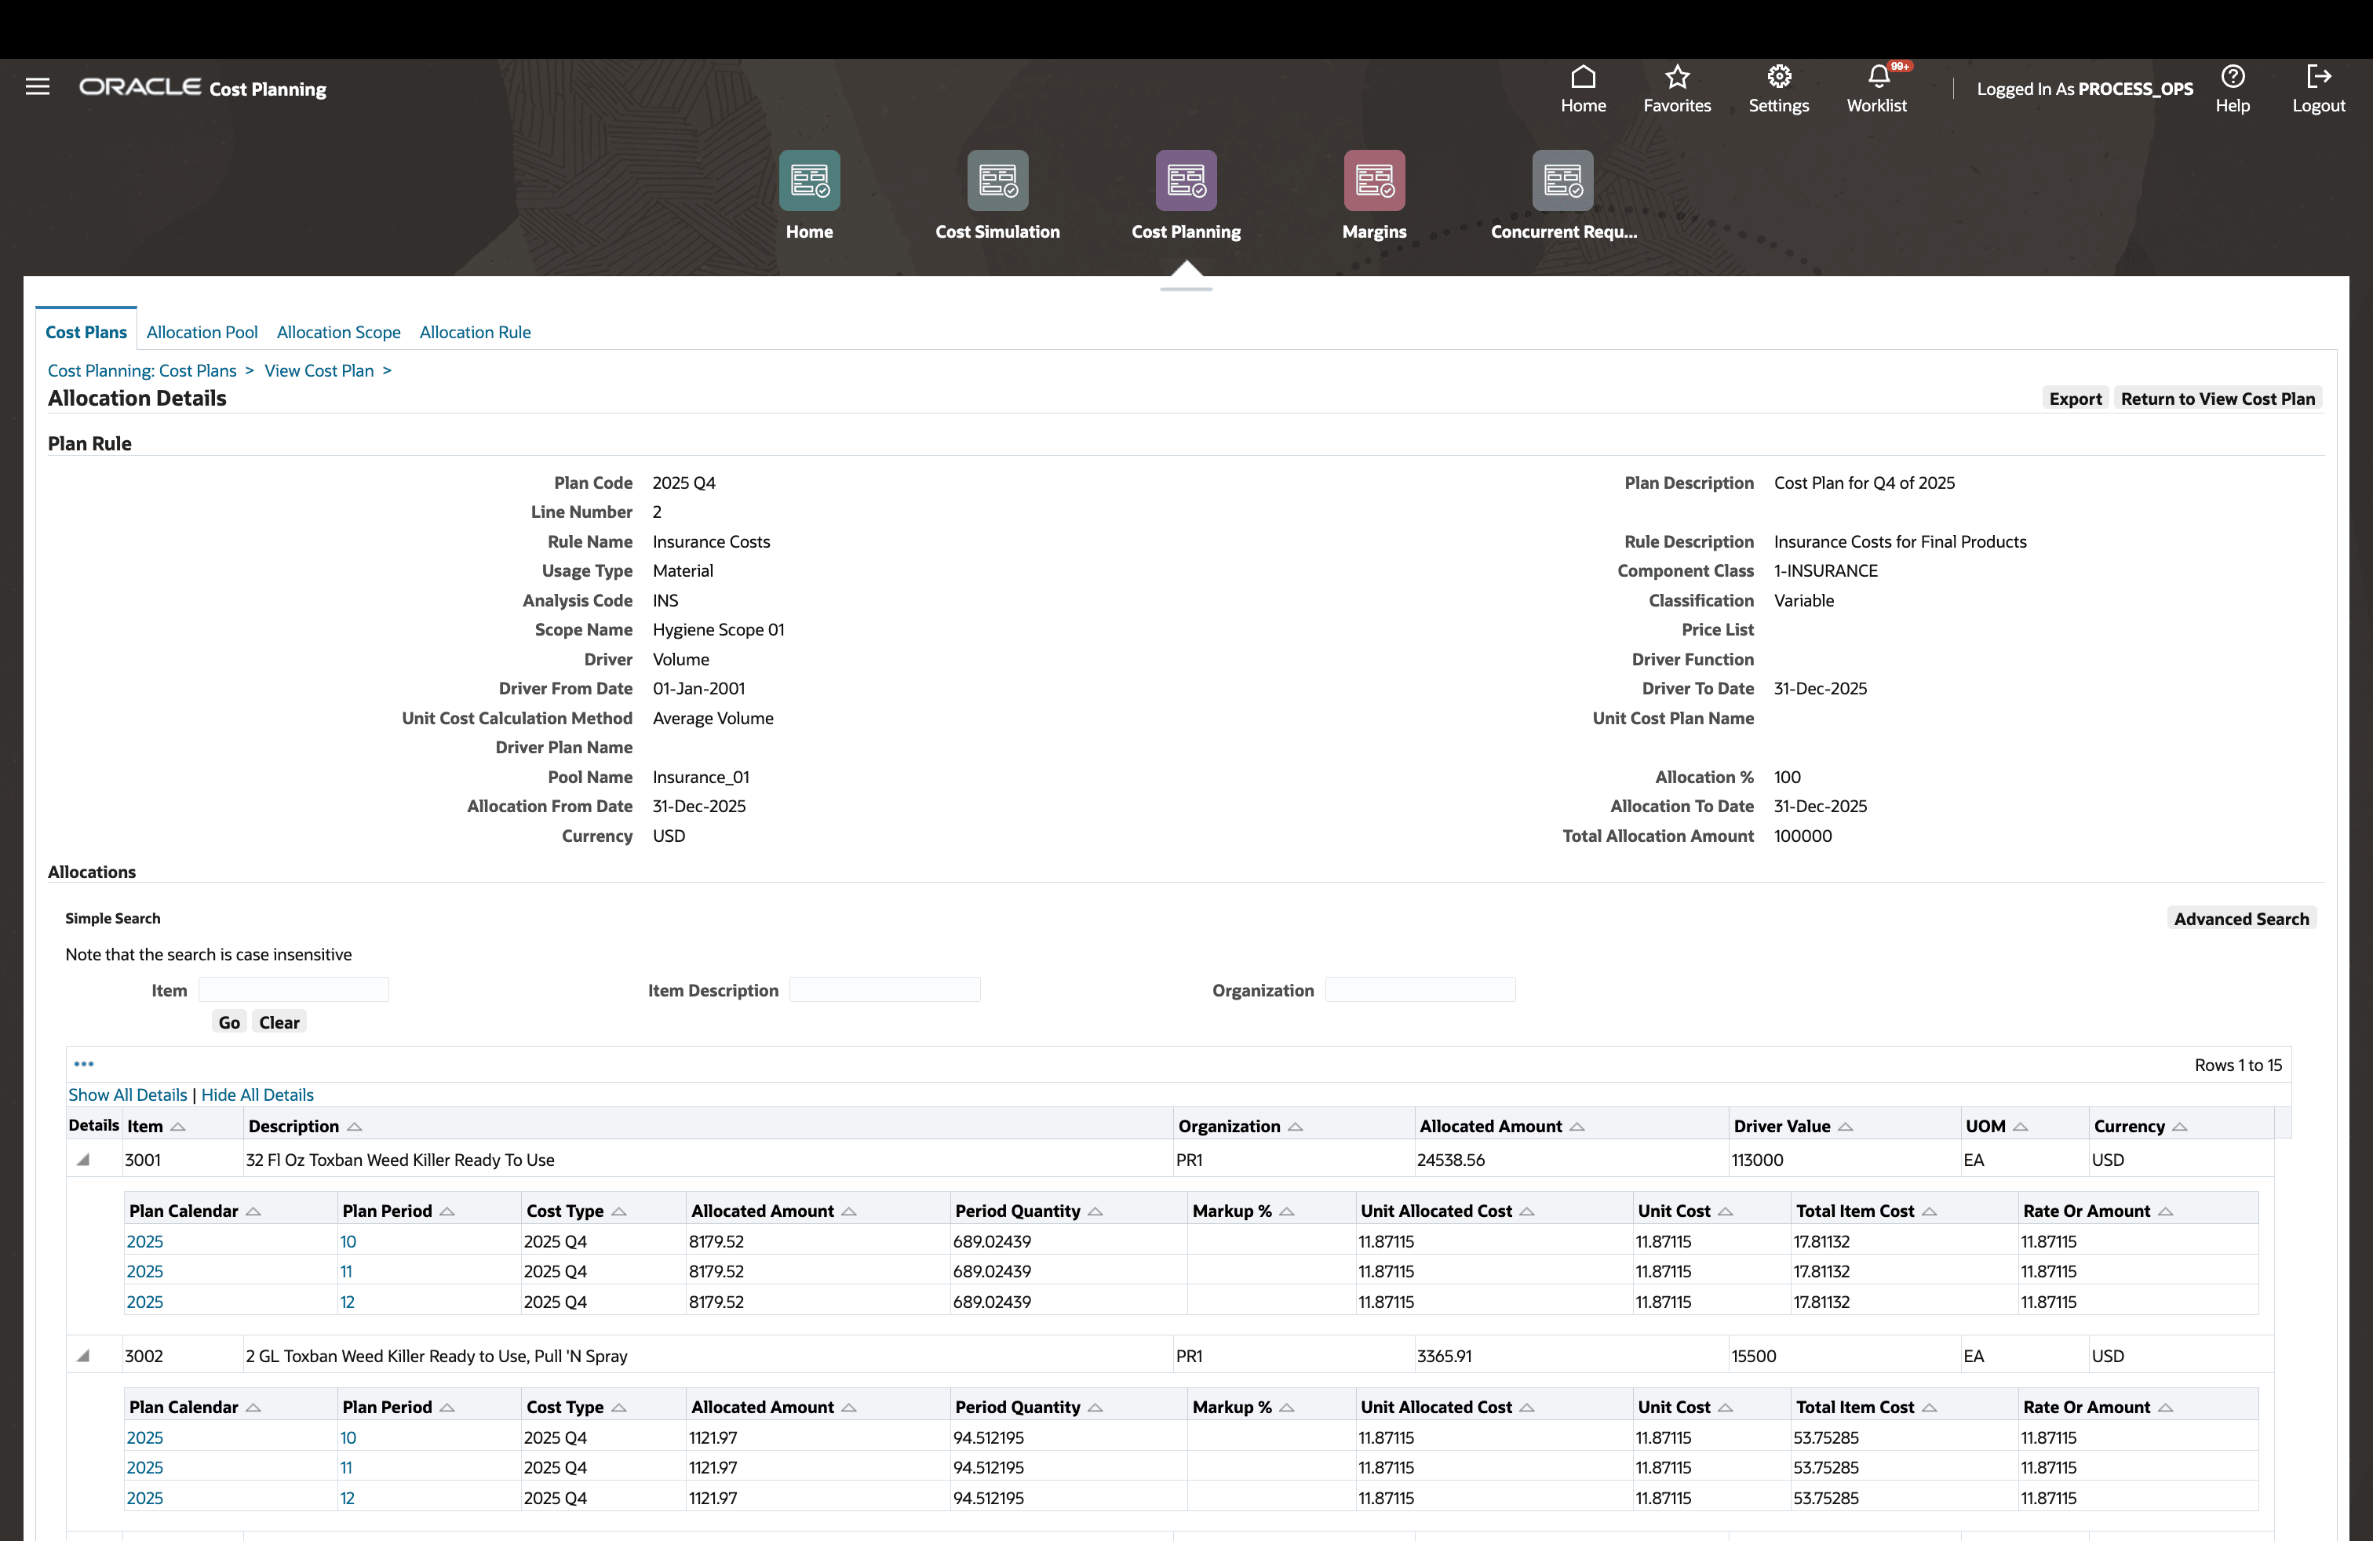Click the Help question mark icon
The image size is (2373, 1541).
pos(2232,78)
